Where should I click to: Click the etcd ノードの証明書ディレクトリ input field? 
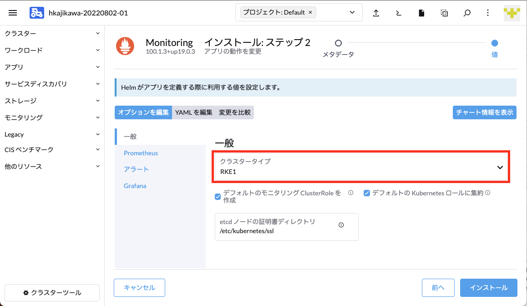pos(286,227)
